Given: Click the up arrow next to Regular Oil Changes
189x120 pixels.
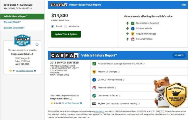Looking at the screenshot, I should click(127, 34).
